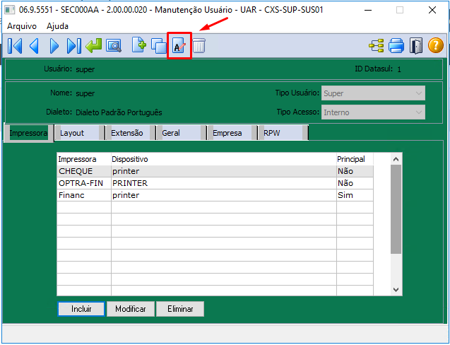Close the Manutenção Usuário window
This screenshot has height=345, width=450.
click(432, 10)
